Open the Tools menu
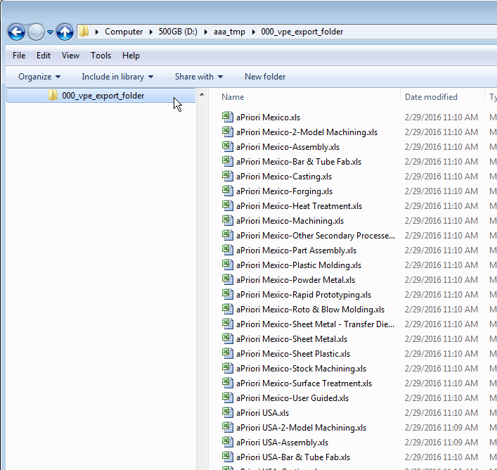This screenshot has height=470, width=497. point(101,56)
